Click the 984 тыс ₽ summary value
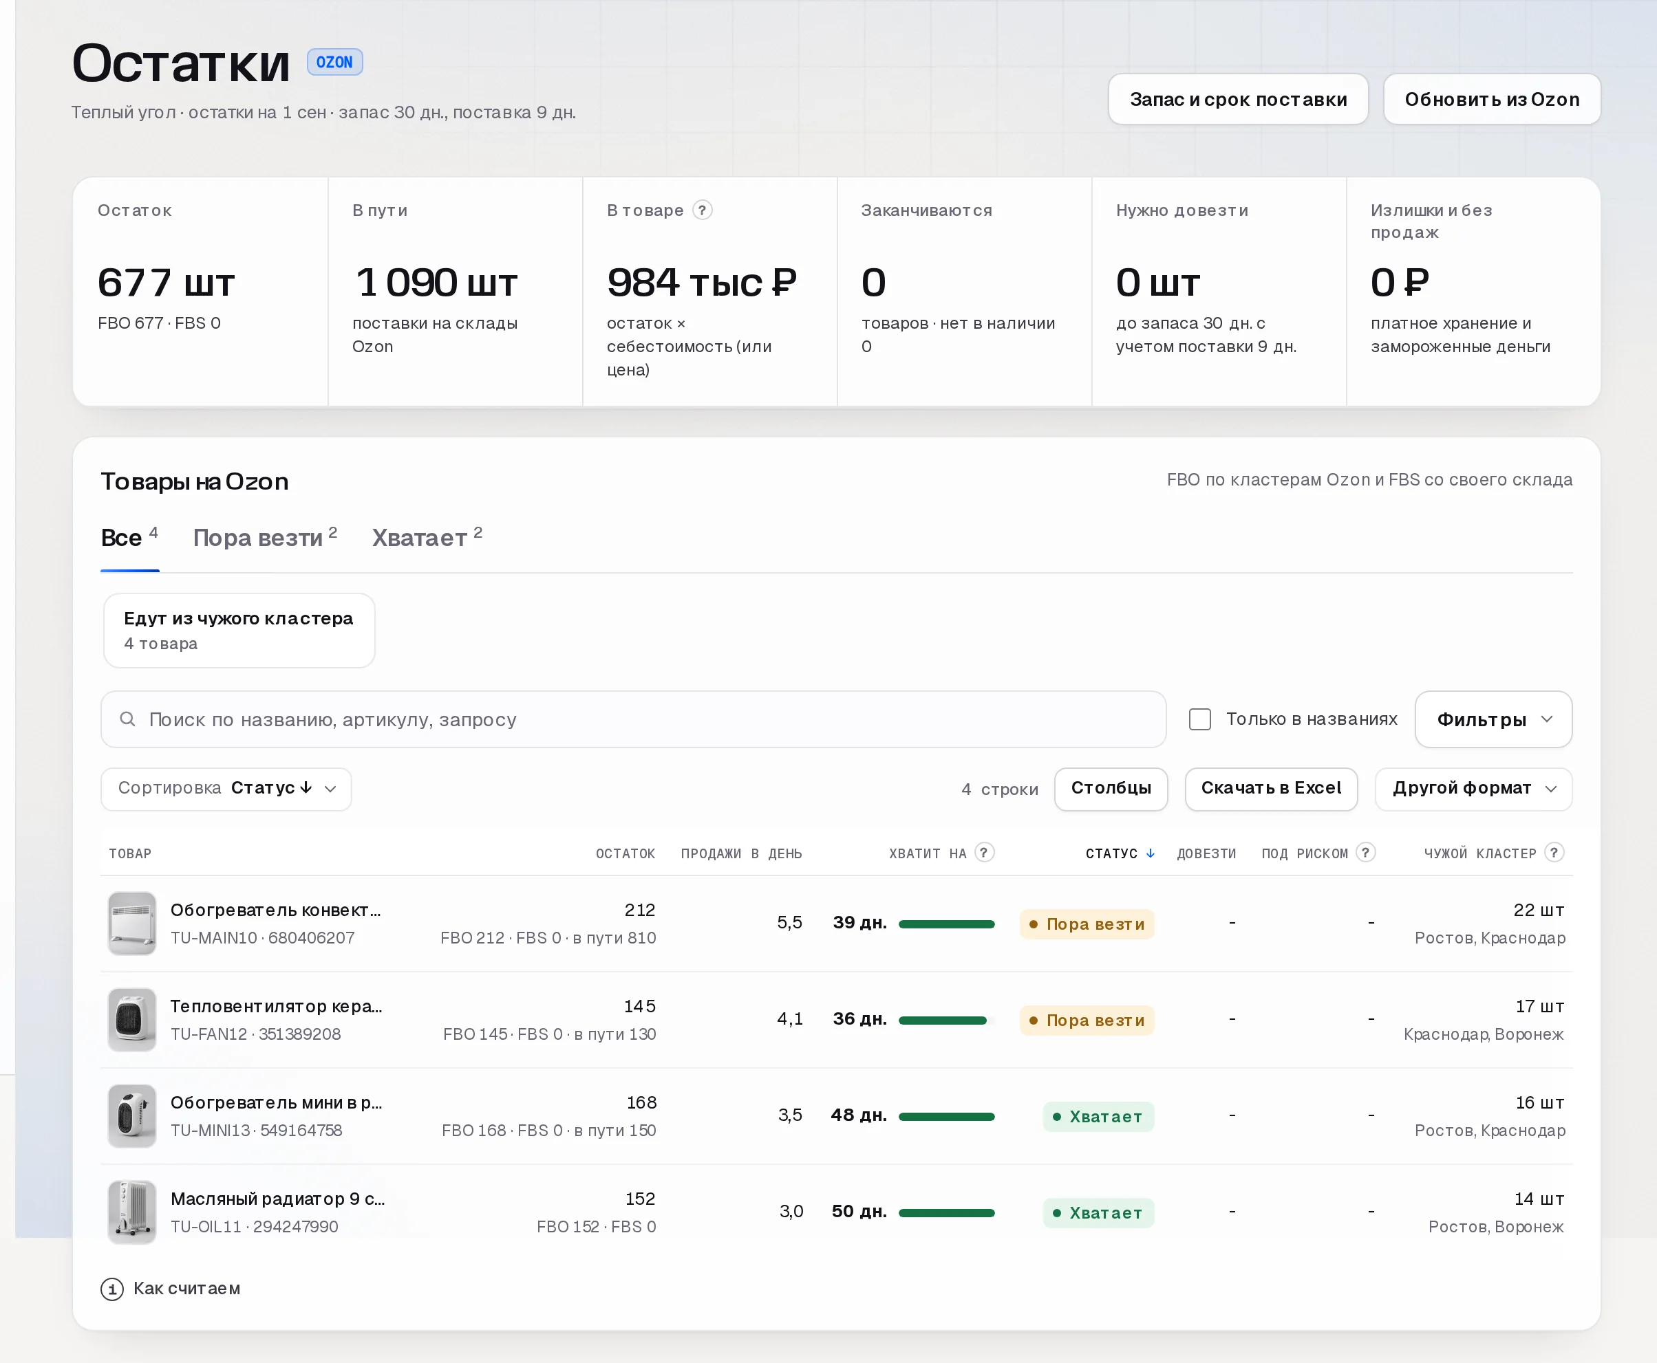The width and height of the screenshot is (1657, 1363). pyautogui.click(x=702, y=283)
